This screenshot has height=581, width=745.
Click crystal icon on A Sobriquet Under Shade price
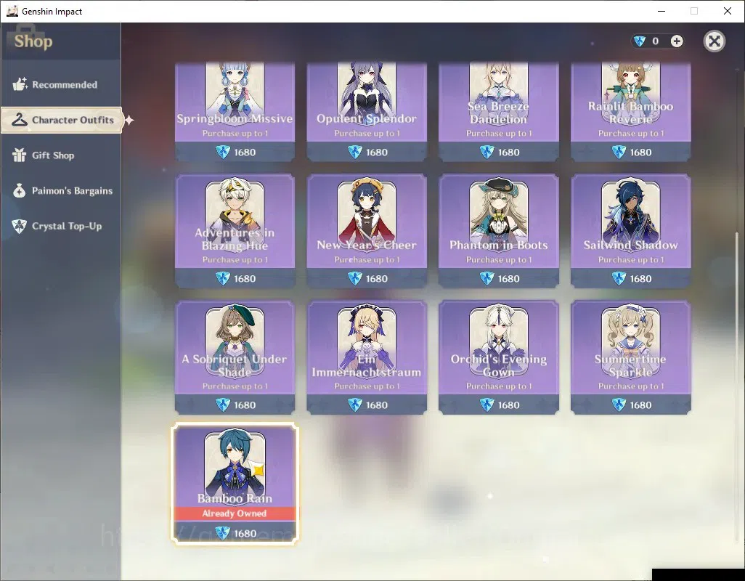pos(223,405)
